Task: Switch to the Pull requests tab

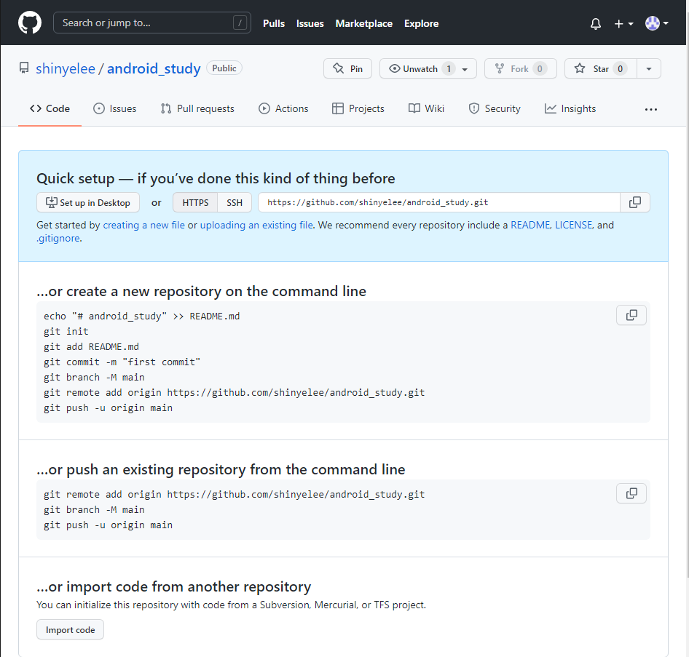Action: (x=197, y=108)
